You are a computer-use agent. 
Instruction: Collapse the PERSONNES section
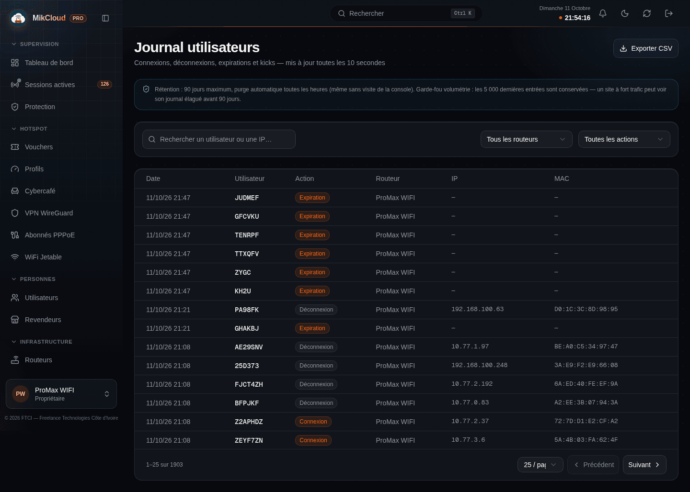tap(34, 279)
